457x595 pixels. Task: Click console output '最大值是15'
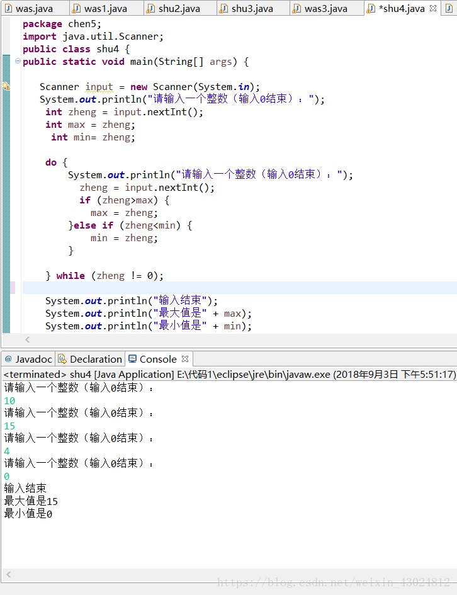pyautogui.click(x=31, y=501)
